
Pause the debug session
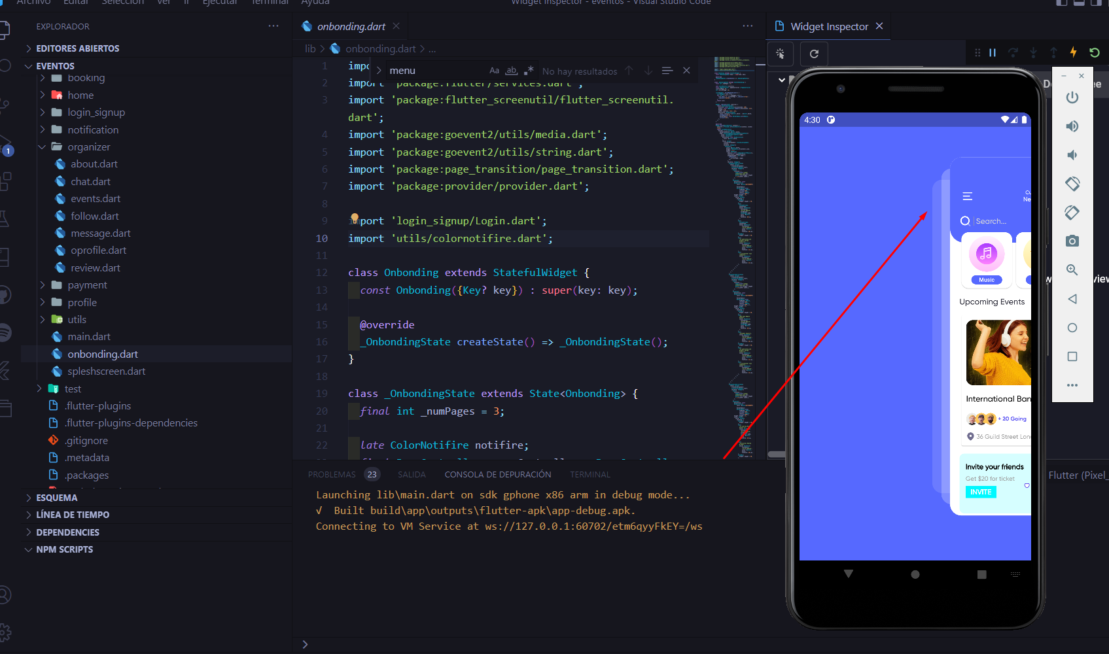(x=993, y=53)
